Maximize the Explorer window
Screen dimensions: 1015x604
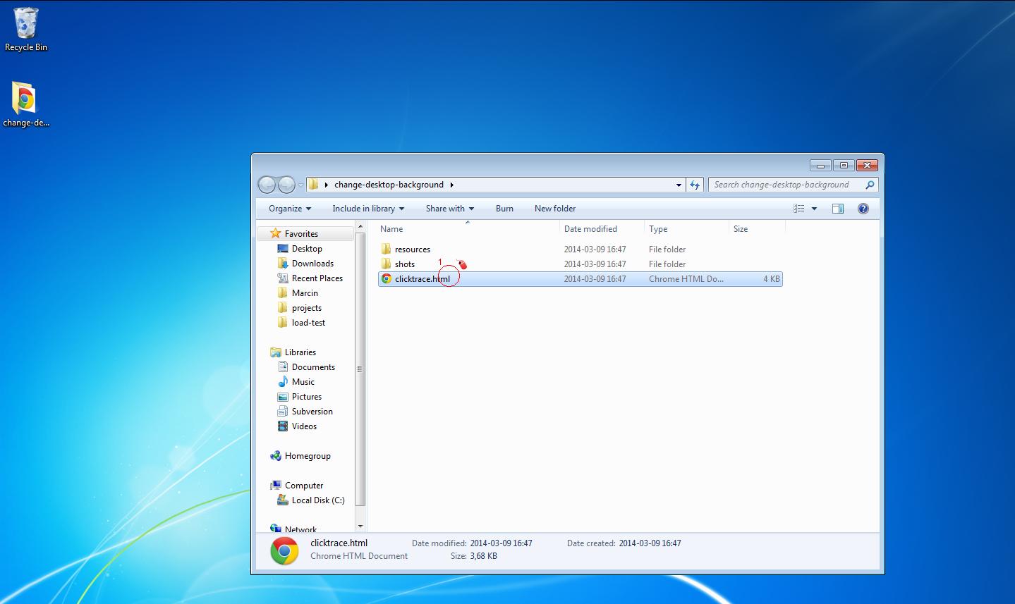coord(844,166)
